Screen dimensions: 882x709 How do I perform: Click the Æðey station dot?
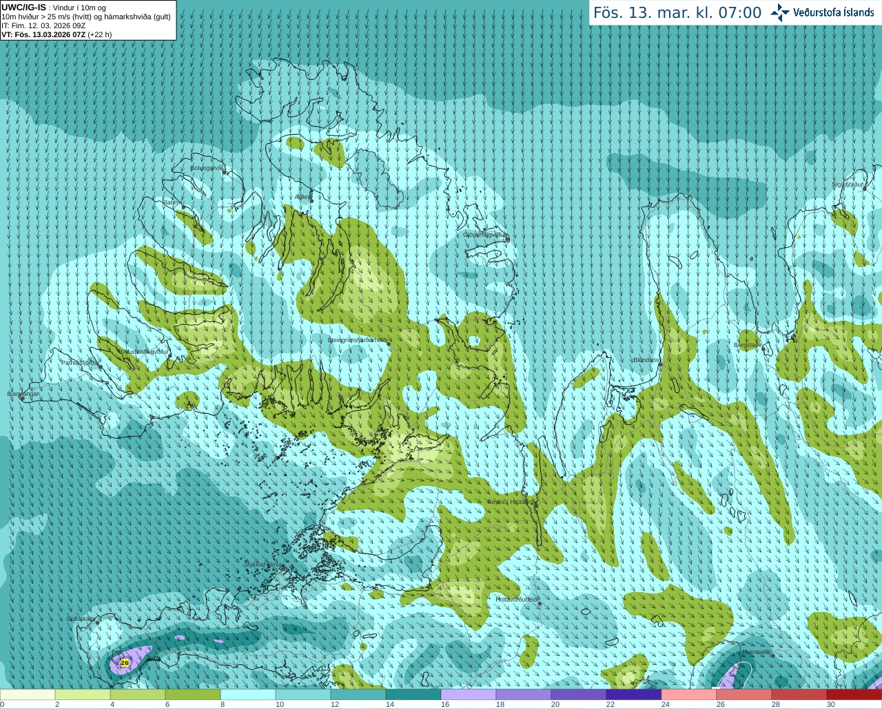click(311, 200)
